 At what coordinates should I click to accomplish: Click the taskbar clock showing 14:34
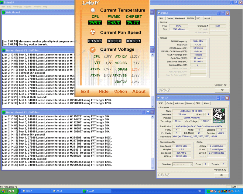click(x=238, y=191)
